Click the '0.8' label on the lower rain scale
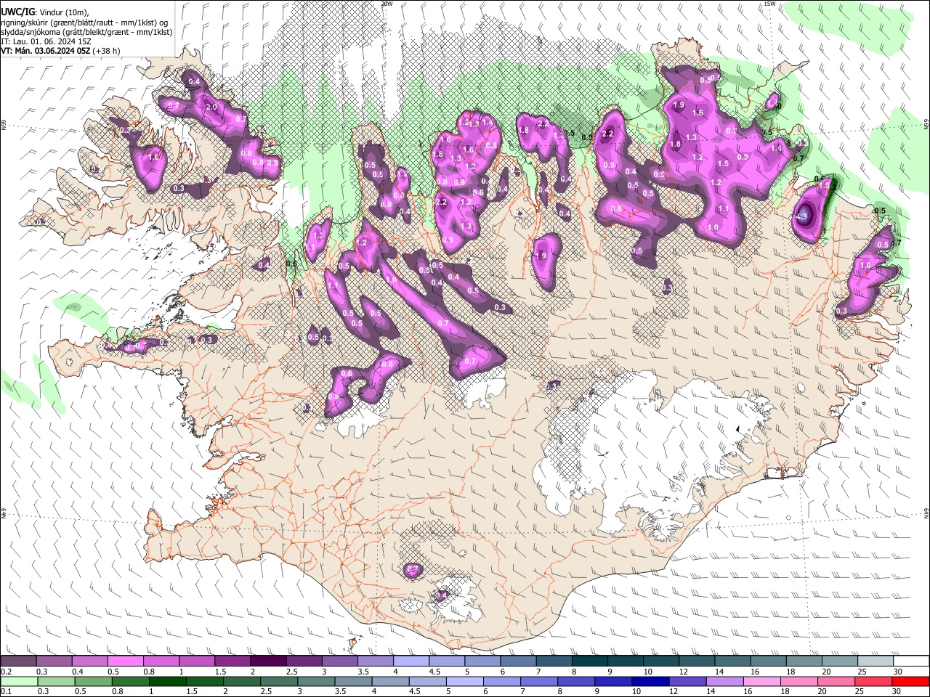The width and height of the screenshot is (930, 697). click(117, 691)
